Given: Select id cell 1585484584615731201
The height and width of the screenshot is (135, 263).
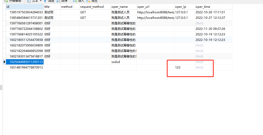Looking at the screenshot, I should pos(25,18).
